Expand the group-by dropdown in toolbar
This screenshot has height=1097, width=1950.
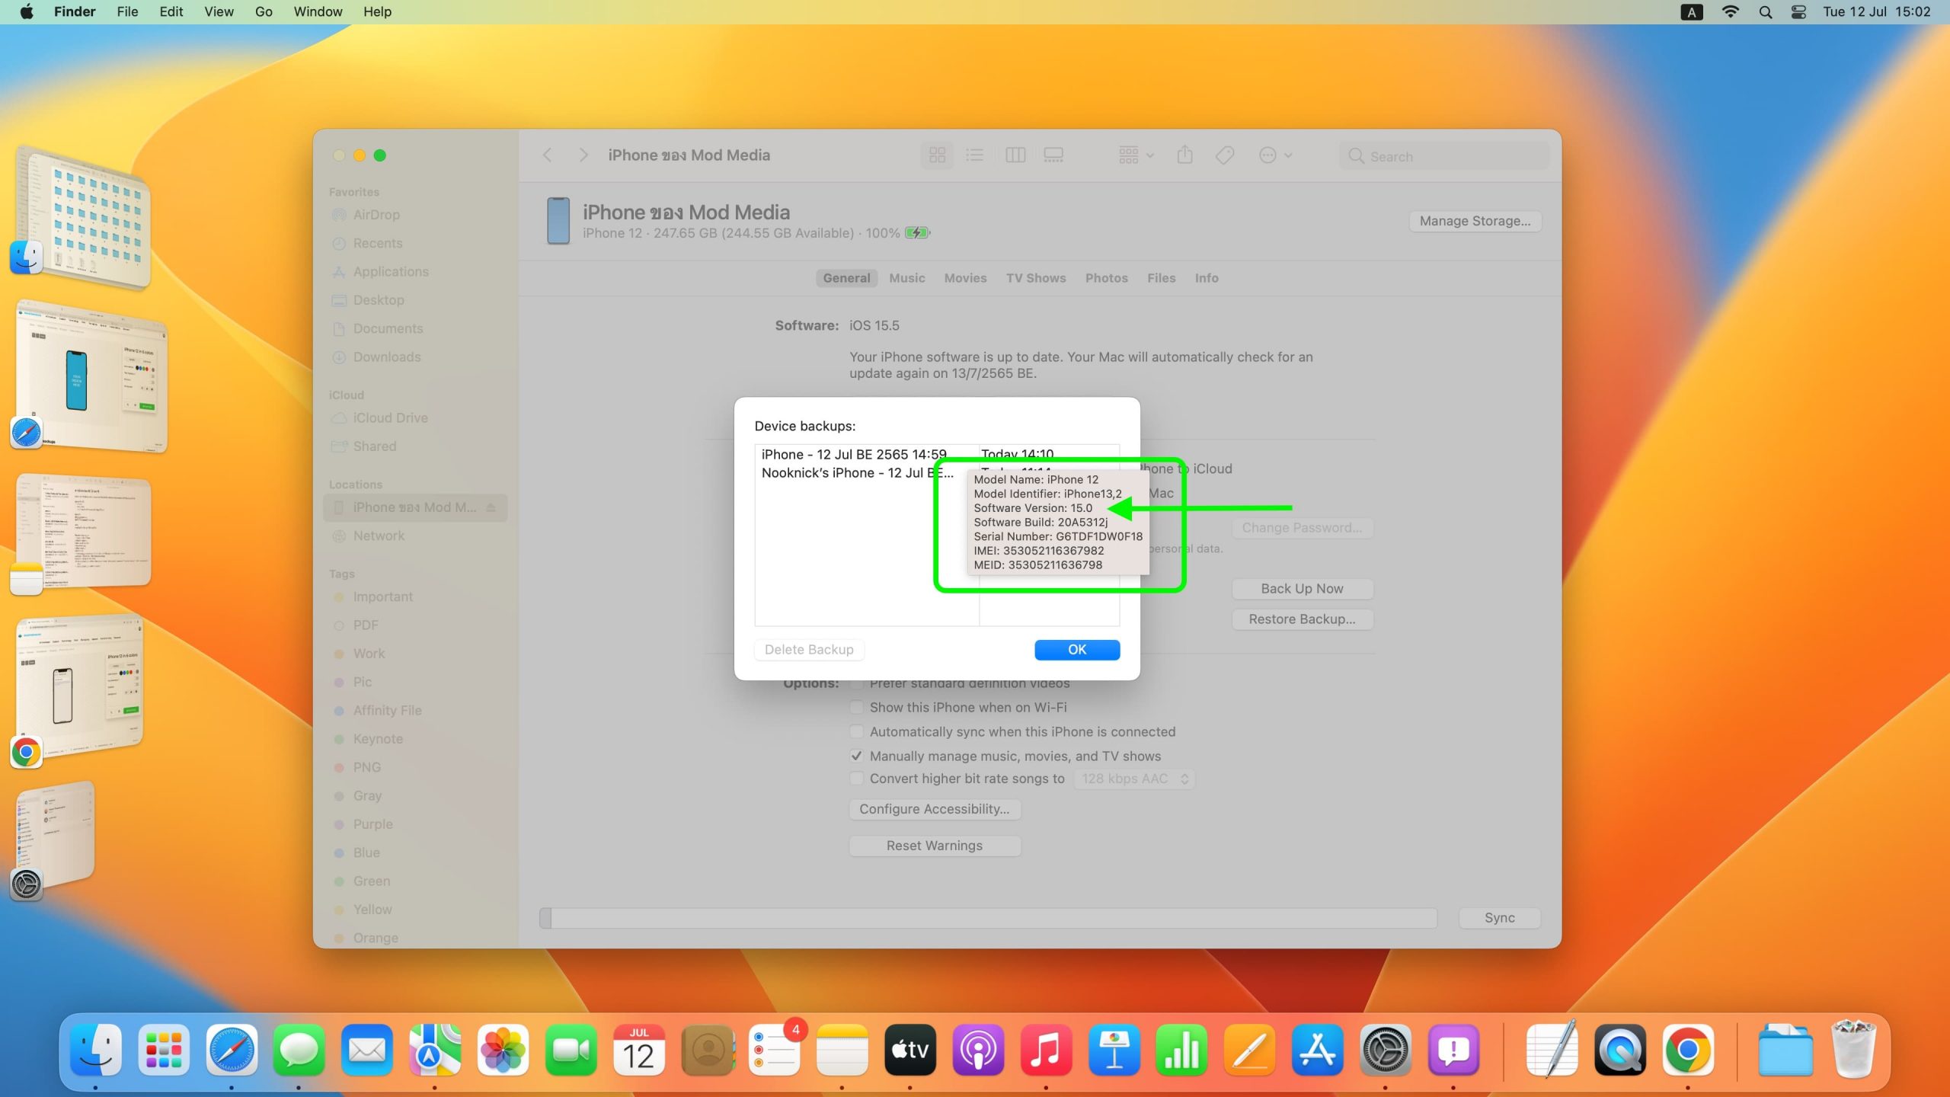pyautogui.click(x=1136, y=155)
